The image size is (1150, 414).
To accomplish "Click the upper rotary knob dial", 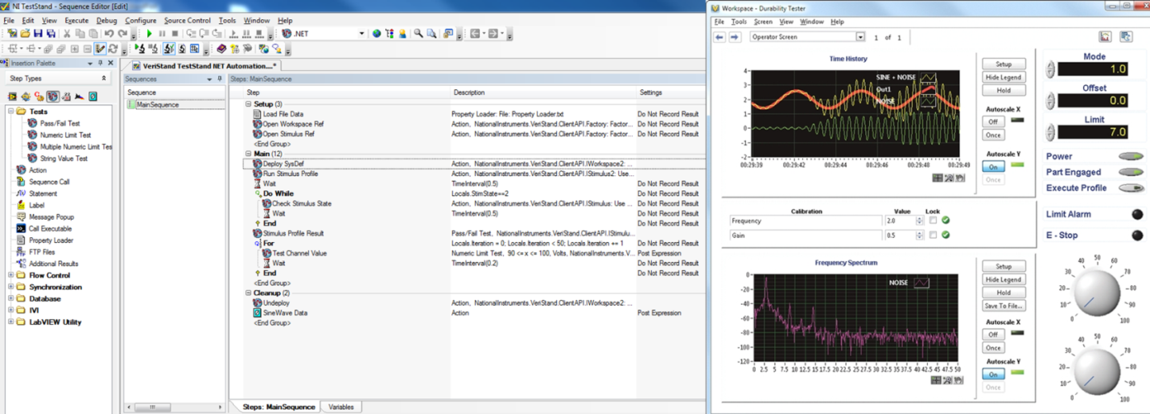I will 1096,291.
